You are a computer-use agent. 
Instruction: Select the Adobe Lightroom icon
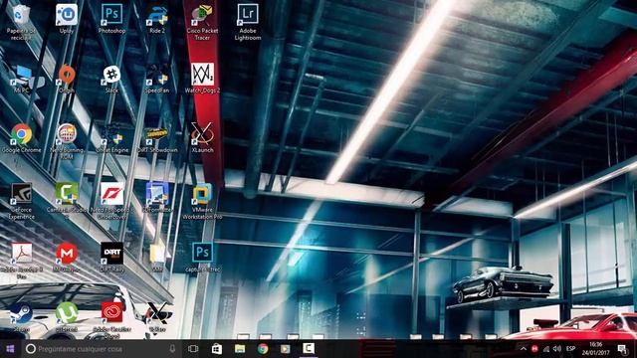click(248, 22)
